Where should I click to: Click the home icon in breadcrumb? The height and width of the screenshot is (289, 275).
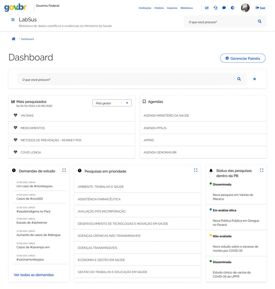click(14, 39)
